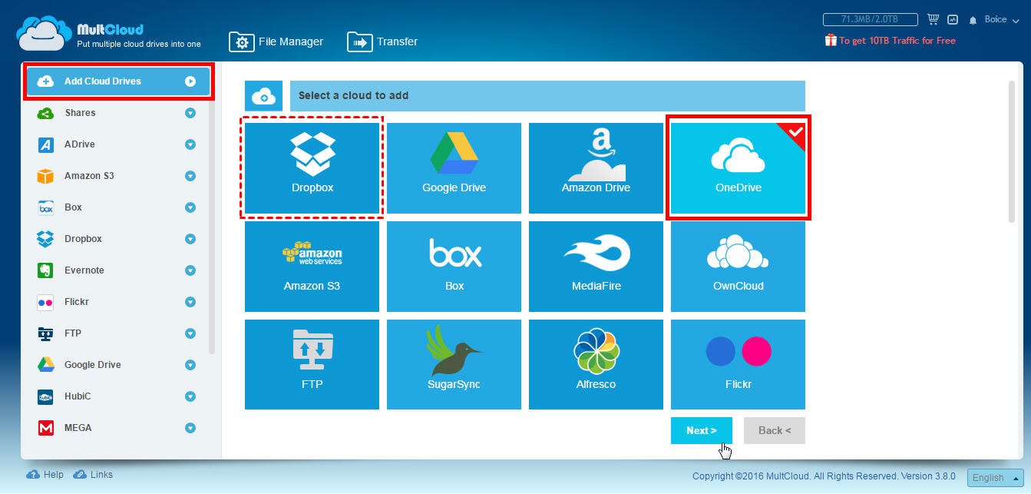Select the Dropbox cloud tile
1031x494 pixels.
coord(312,167)
